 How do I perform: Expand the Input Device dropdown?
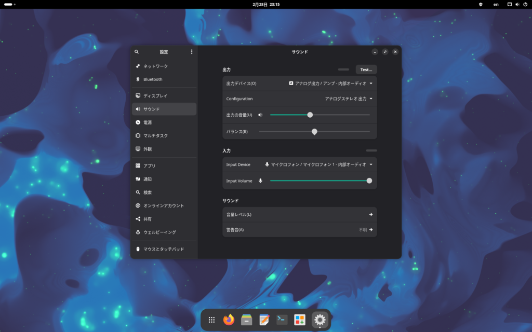[318, 164]
